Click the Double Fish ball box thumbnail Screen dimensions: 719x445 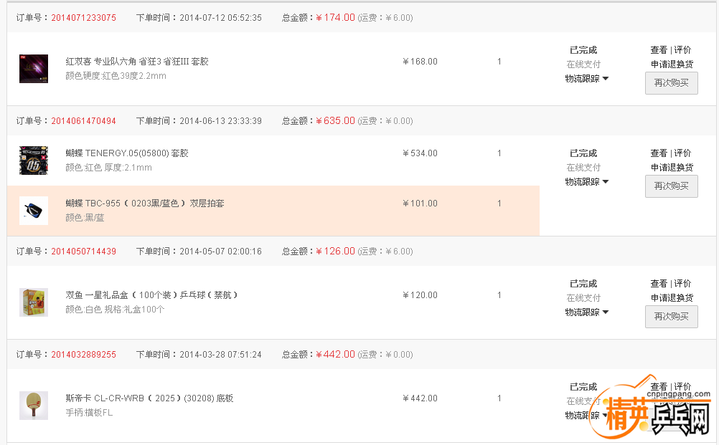(34, 302)
